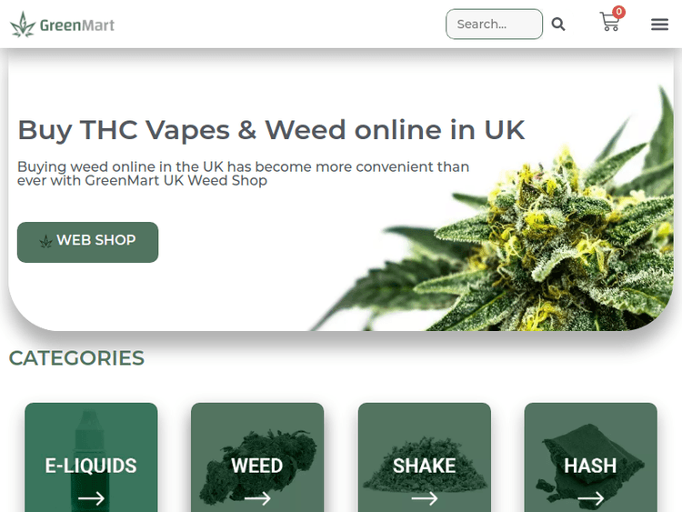Click the arrow under HASH

pyautogui.click(x=591, y=498)
